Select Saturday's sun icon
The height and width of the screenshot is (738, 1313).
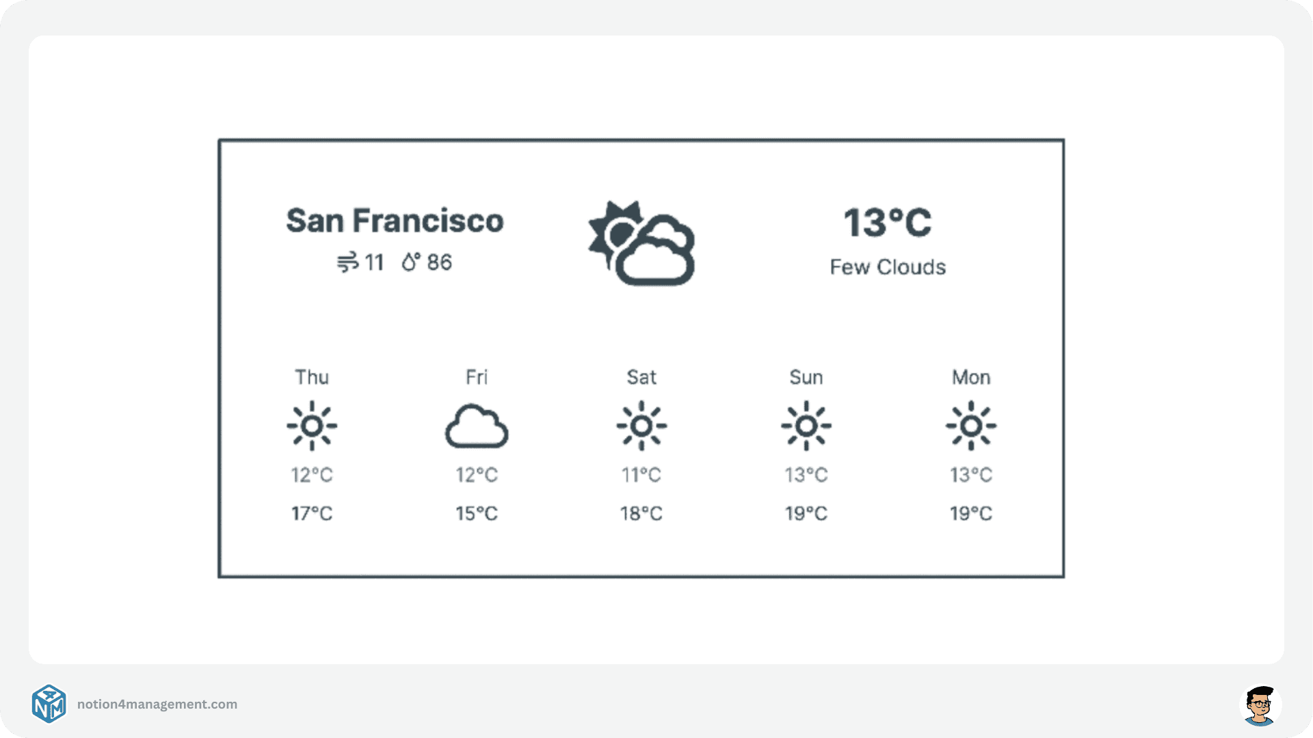tap(641, 424)
